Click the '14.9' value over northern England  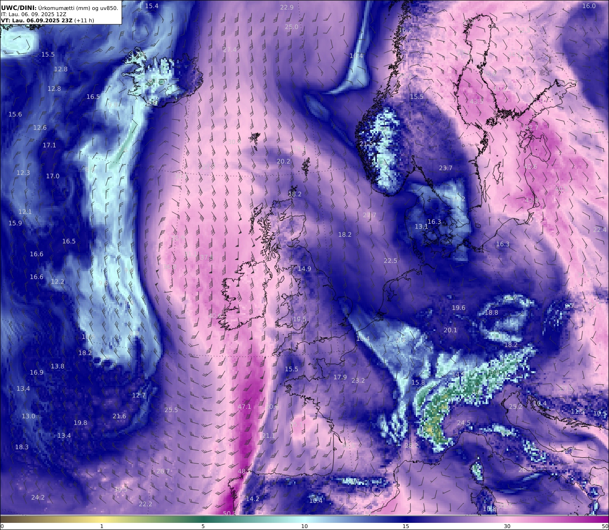coord(304,269)
